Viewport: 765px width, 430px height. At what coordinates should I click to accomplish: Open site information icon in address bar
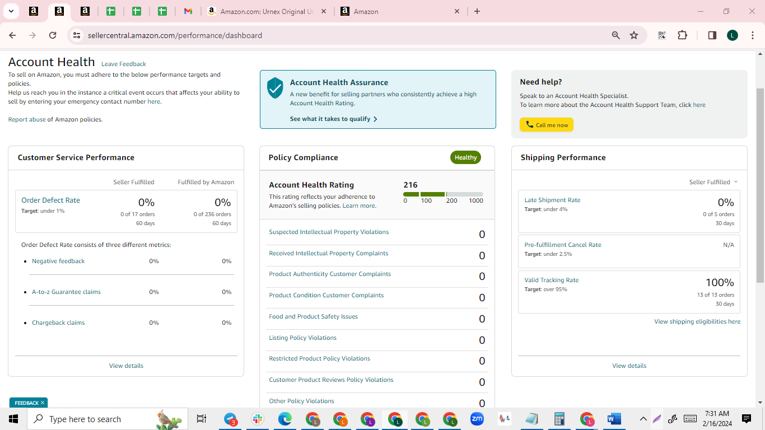point(77,35)
